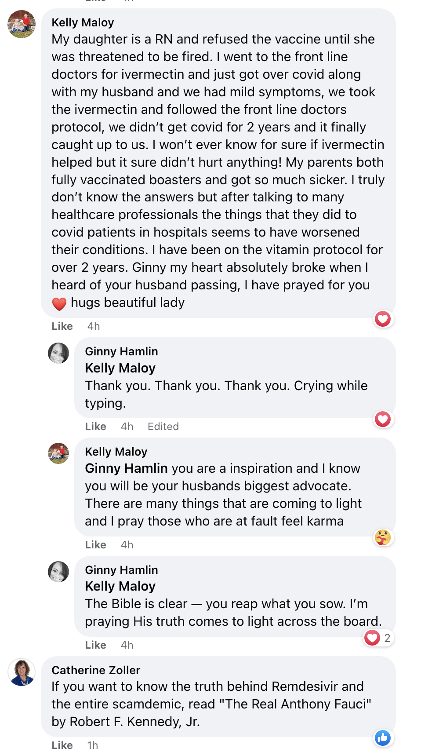Click the 1h timestamp on Catherine's comment
The image size is (421, 752).
tap(92, 745)
